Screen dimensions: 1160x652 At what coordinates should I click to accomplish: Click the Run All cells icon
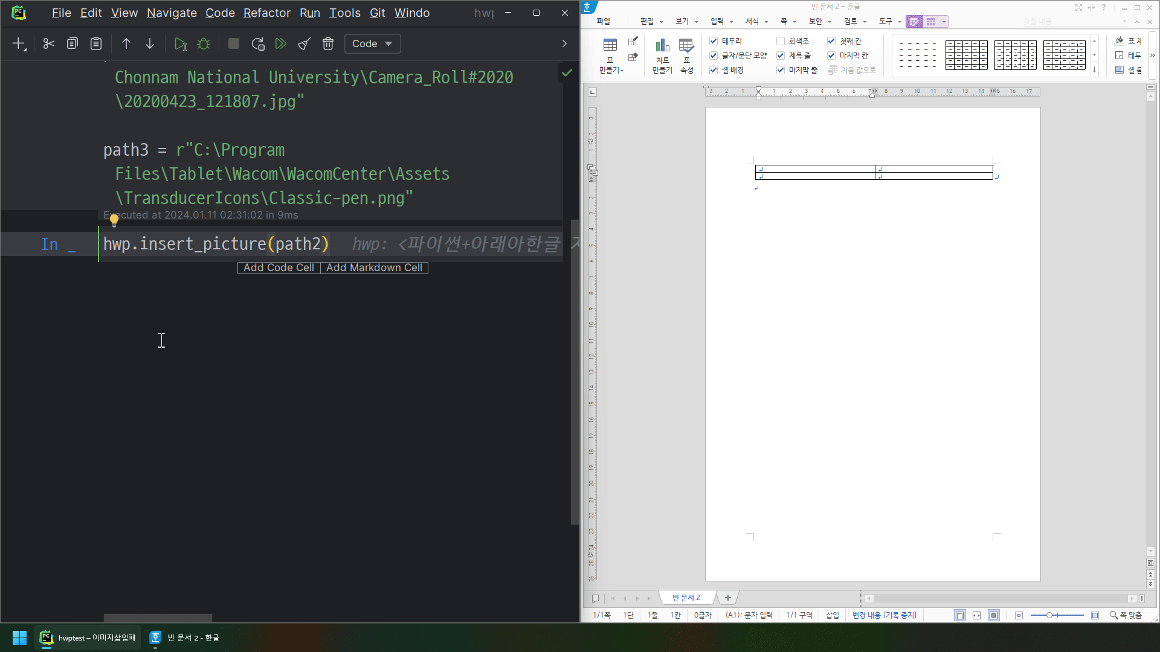[x=281, y=43]
